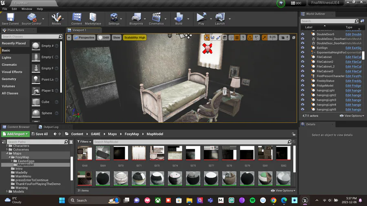Toggle scale snapping in viewport toolbar

[x=265, y=37]
